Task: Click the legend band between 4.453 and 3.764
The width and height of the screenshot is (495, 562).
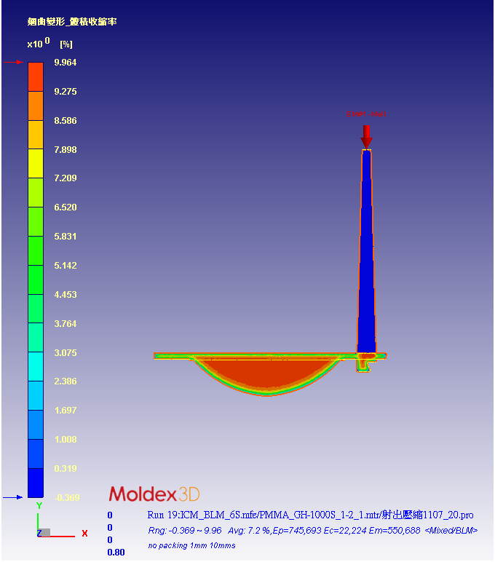Action: (x=36, y=309)
